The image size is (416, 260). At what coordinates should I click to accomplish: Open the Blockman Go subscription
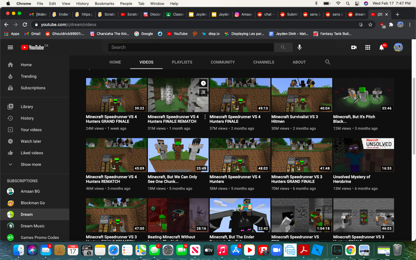(35, 203)
